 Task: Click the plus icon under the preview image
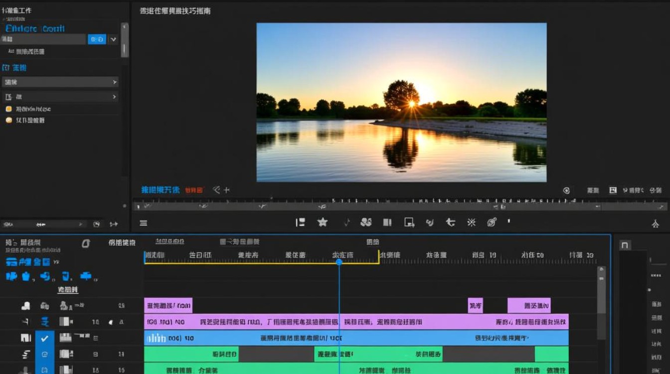226,190
